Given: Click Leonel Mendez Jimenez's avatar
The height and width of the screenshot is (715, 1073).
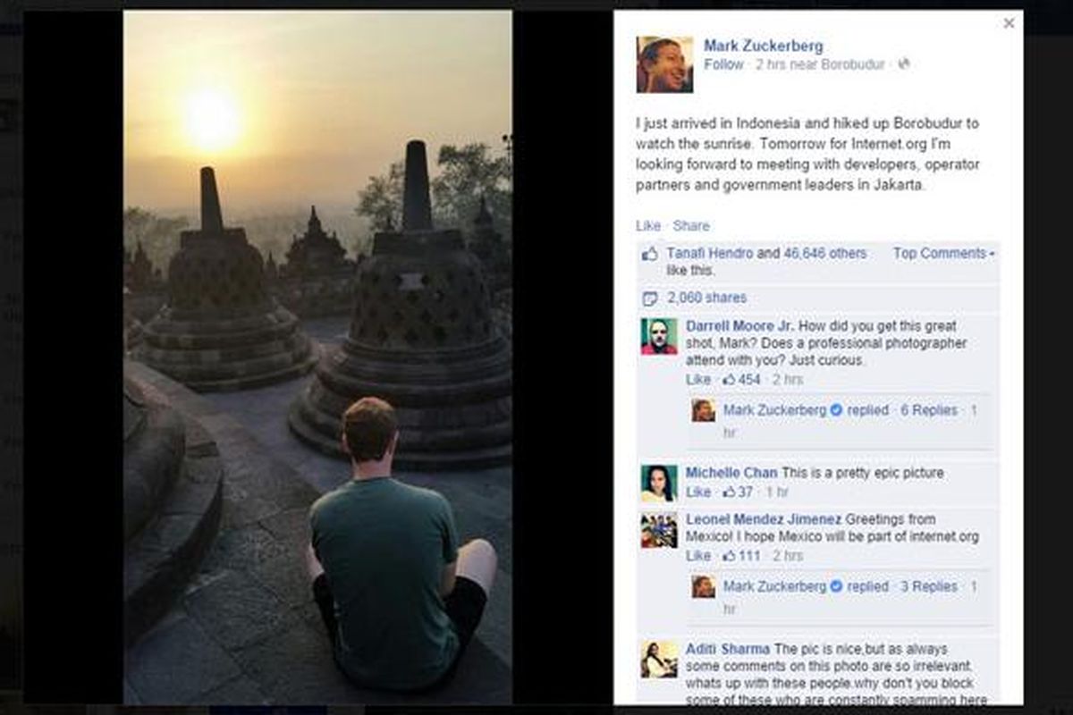Looking at the screenshot, I should (x=659, y=530).
